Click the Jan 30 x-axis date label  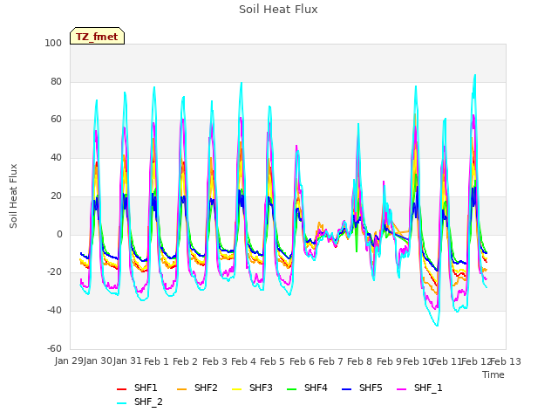tap(98, 361)
